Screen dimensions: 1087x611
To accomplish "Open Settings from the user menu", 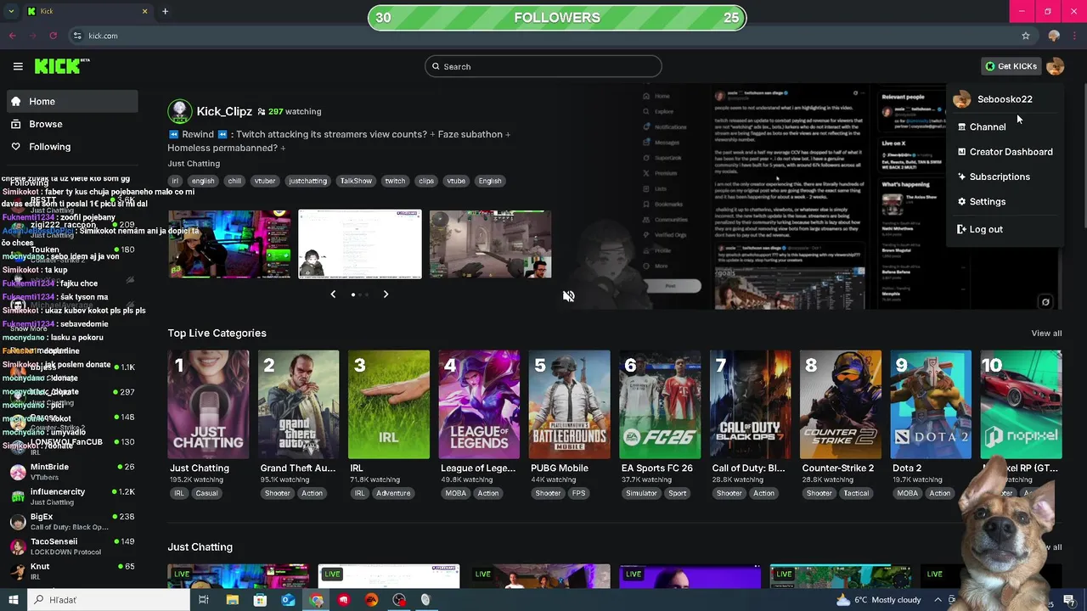I will click(x=1005, y=202).
